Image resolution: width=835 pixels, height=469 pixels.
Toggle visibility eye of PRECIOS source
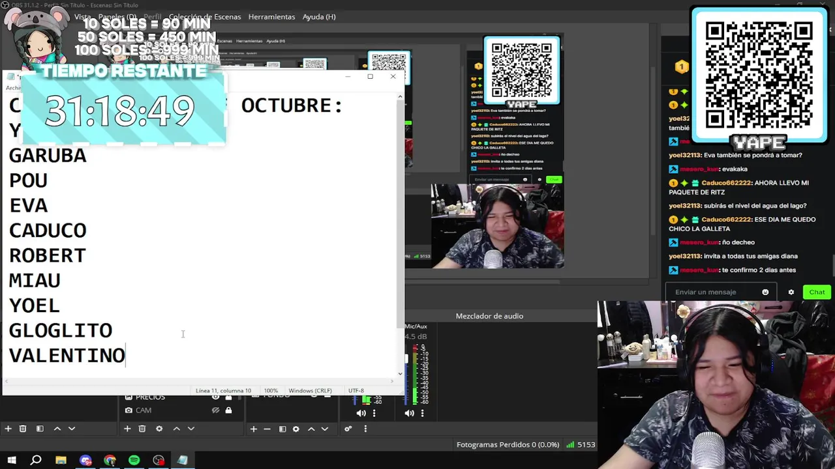coord(215,397)
